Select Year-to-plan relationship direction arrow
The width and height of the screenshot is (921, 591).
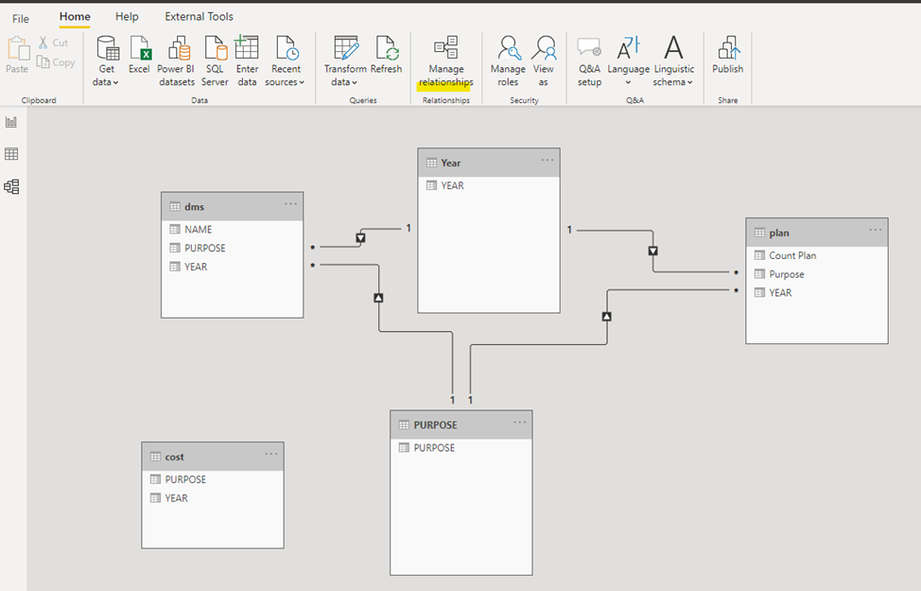click(652, 251)
